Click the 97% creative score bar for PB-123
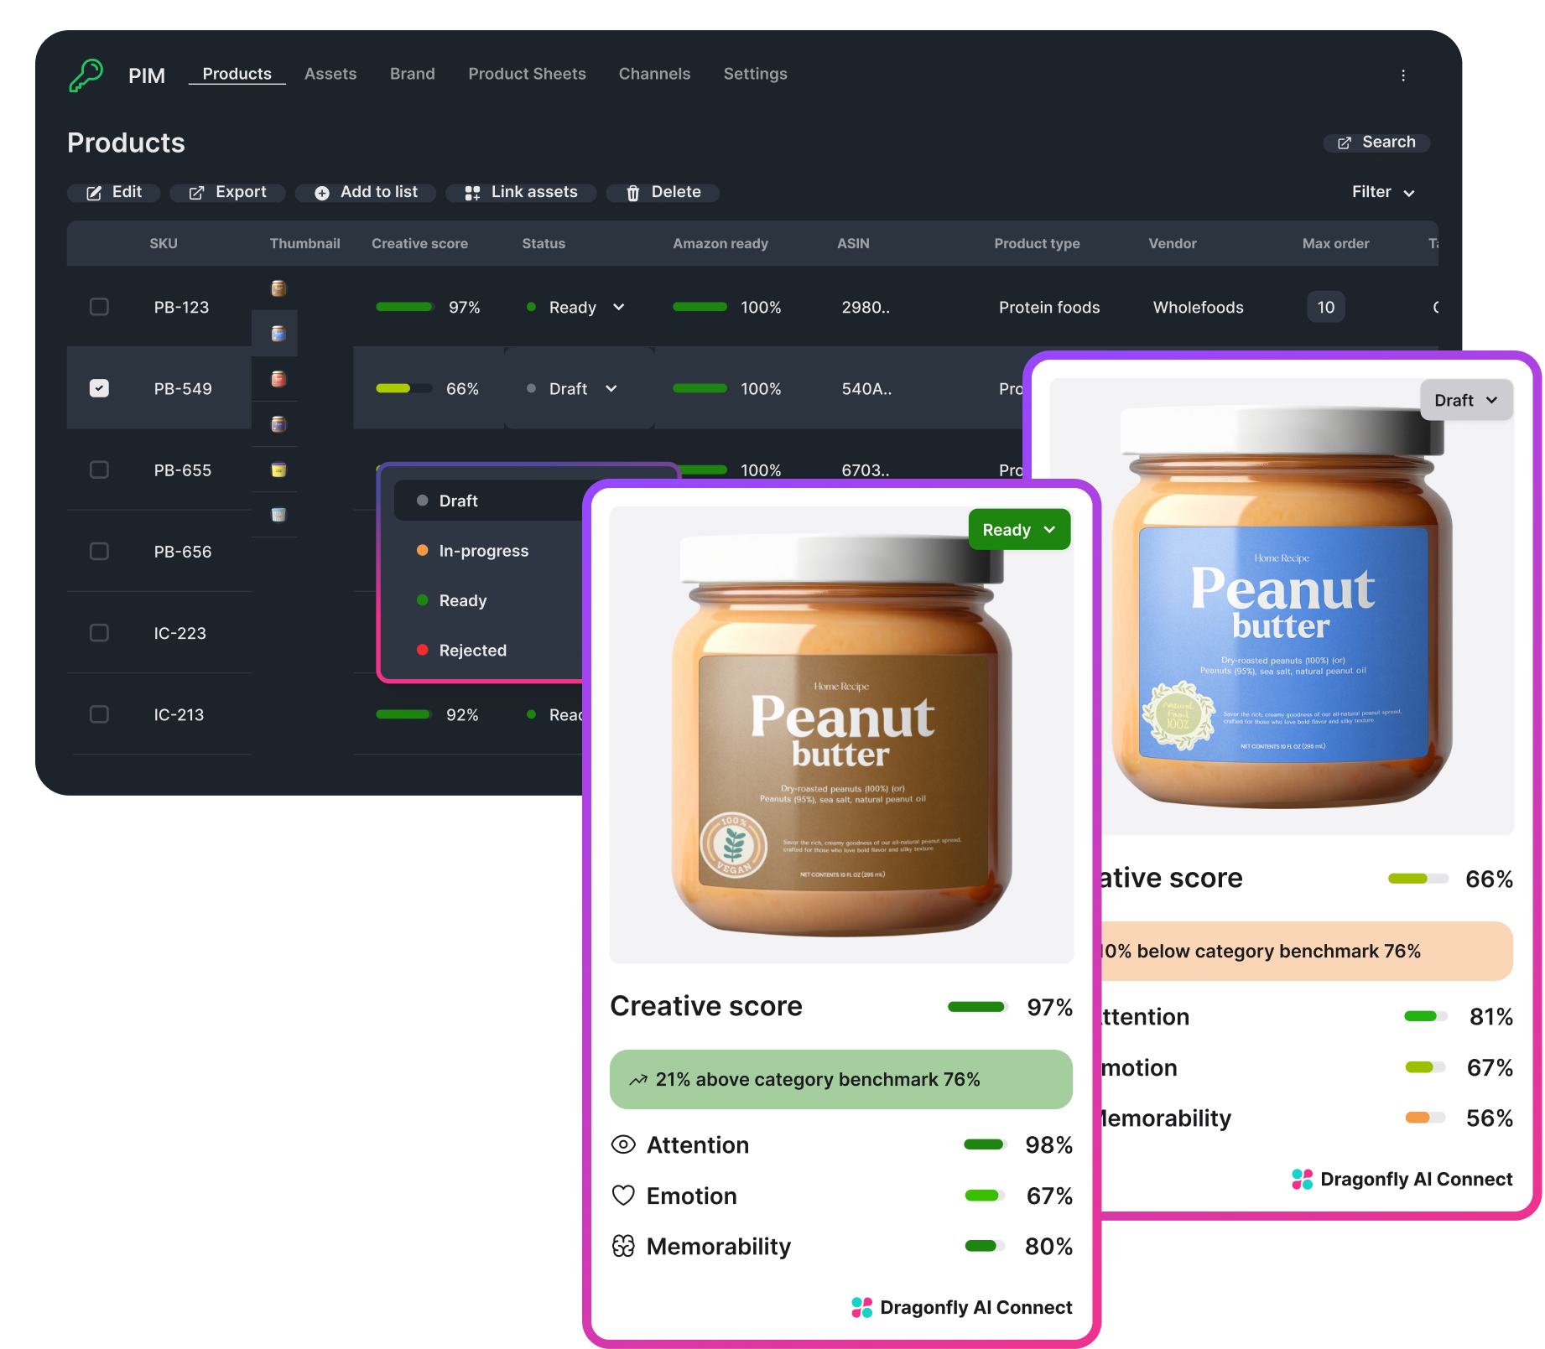The image size is (1545, 1349). pyautogui.click(x=404, y=307)
